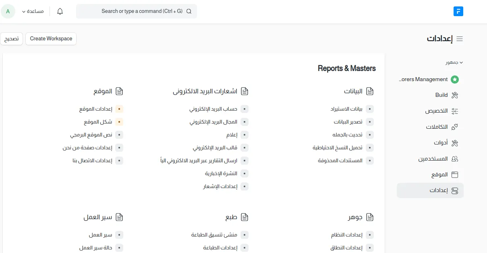Screen dimensions: 487x253
Task: Collapse the جمهور sidebar section
Action: pyautogui.click(x=454, y=63)
